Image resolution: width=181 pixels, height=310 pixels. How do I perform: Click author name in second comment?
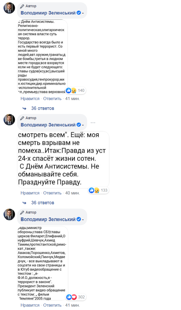coord(48,125)
